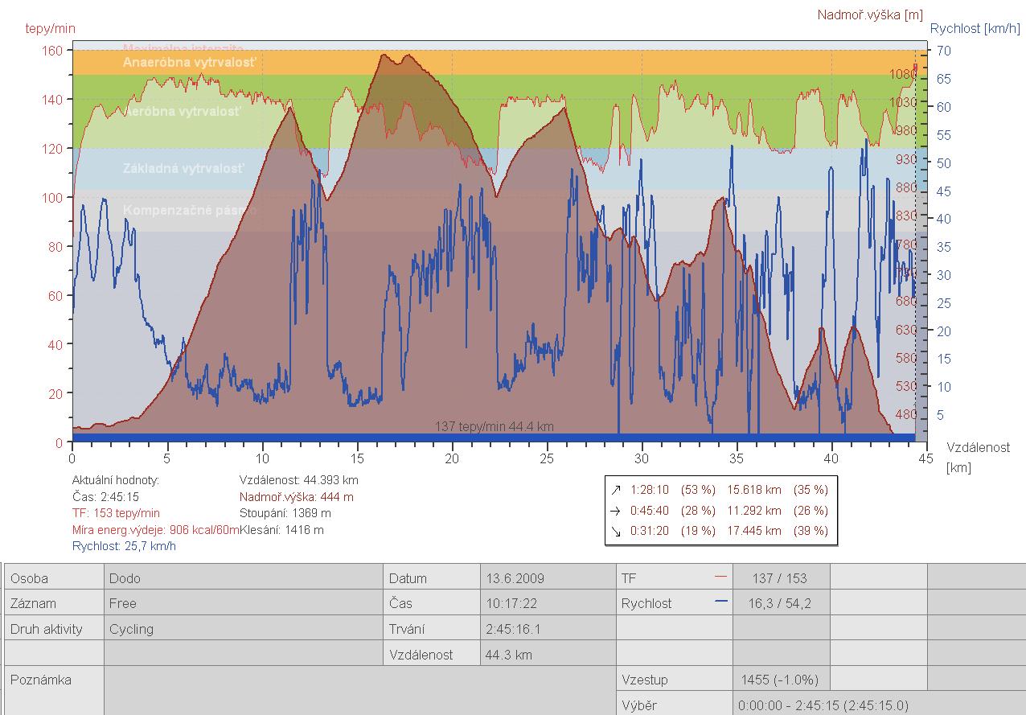Click the Poznámka note text field
Screen dimensions: 1026x715
tap(360, 690)
